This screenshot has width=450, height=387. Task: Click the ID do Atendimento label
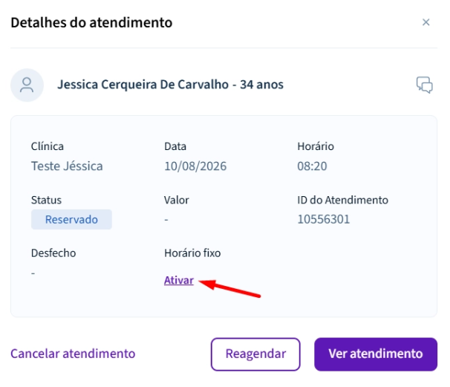[342, 200]
